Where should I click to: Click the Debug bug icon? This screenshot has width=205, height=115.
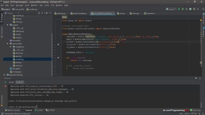pyautogui.click(x=183, y=9)
